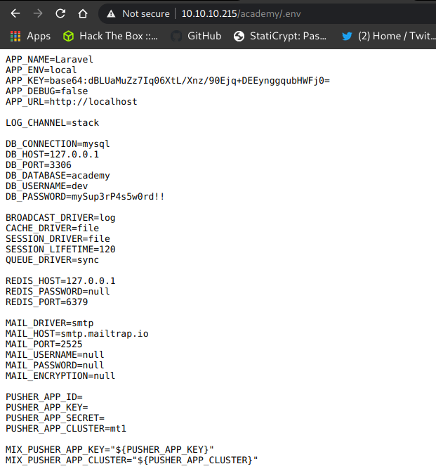Open the Apps bookmark label
Image resolution: width=436 pixels, height=471 pixels.
39,37
